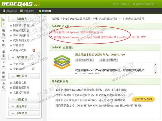Click the last update date 2018-01-09
Image resolution: width=162 pixels, height=121 pixels.
point(118,55)
